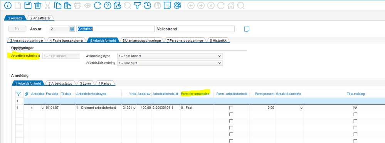Click the forward arrow navigation icon
This screenshot has width=385, height=143.
[201, 5]
